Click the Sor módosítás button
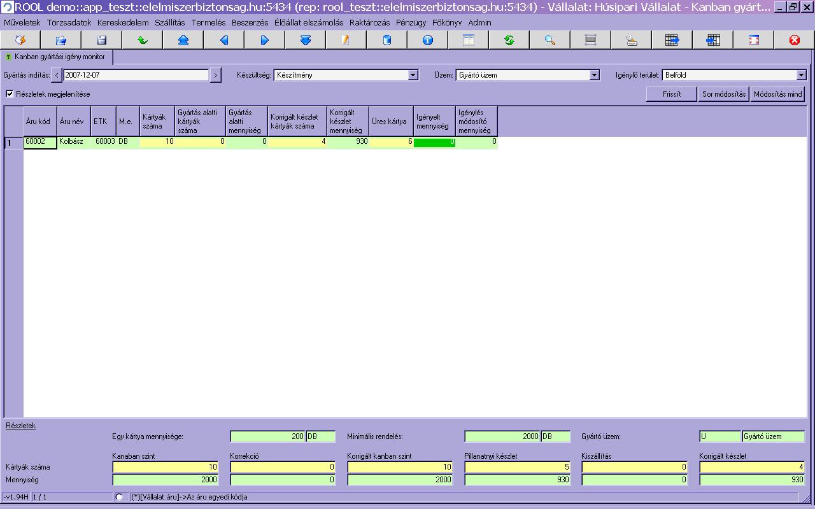The width and height of the screenshot is (815, 509). tap(724, 94)
